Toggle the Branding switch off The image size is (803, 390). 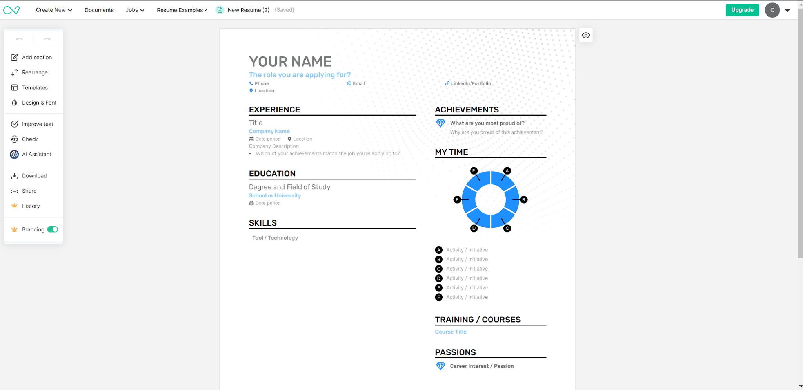(53, 229)
